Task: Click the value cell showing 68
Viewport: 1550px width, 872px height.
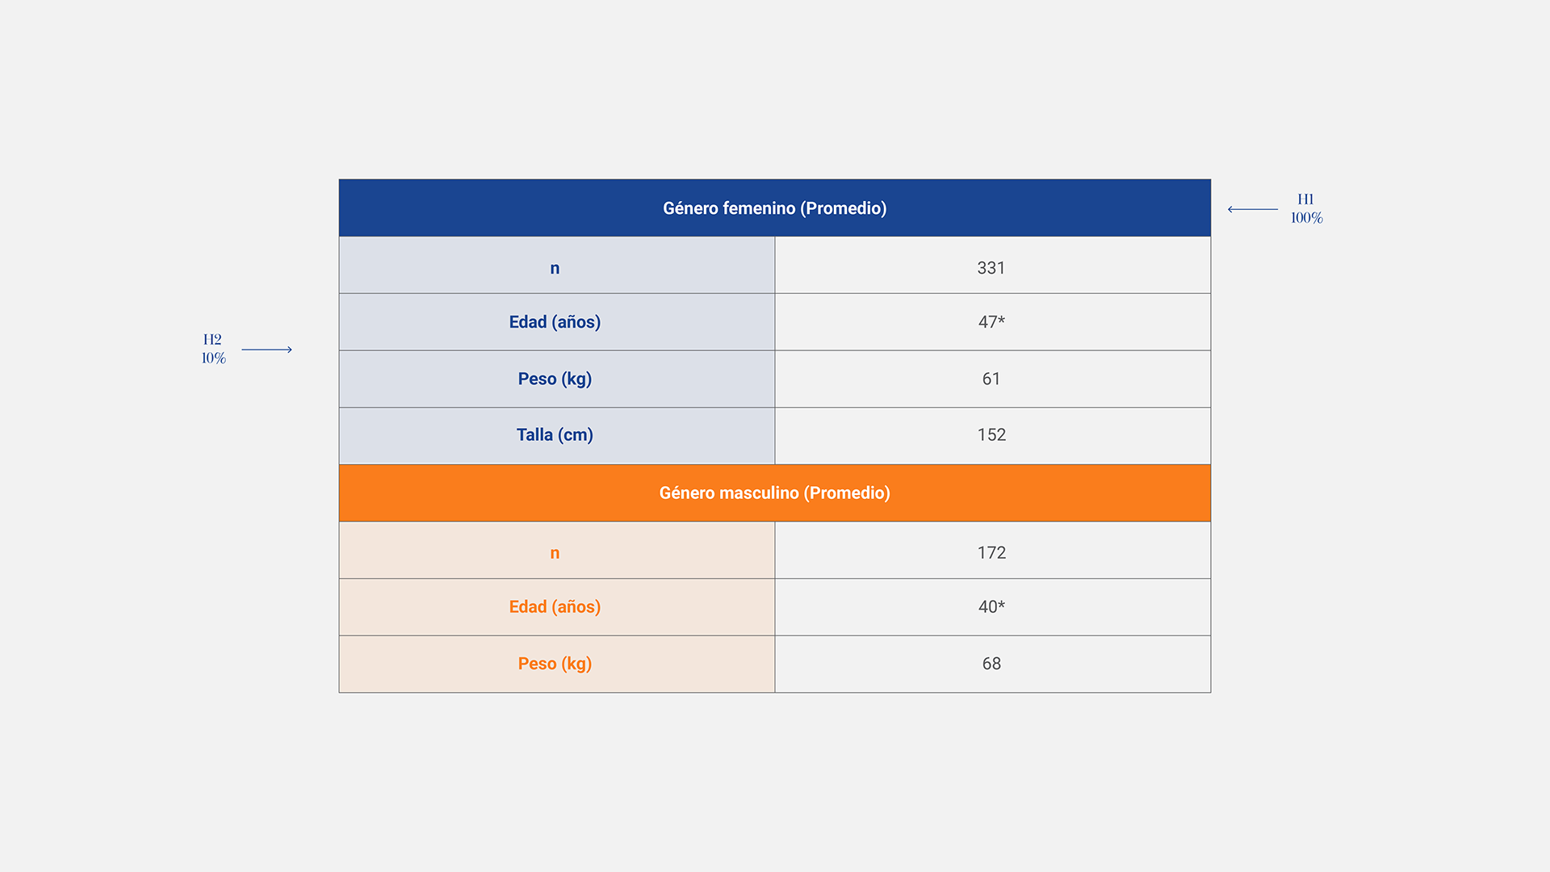Action: click(991, 664)
